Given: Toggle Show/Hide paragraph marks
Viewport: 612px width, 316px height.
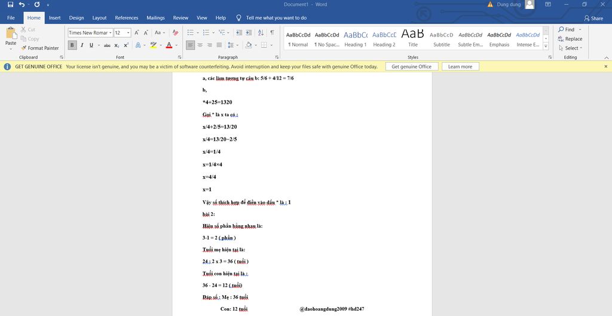Looking at the screenshot, I should tap(272, 33).
